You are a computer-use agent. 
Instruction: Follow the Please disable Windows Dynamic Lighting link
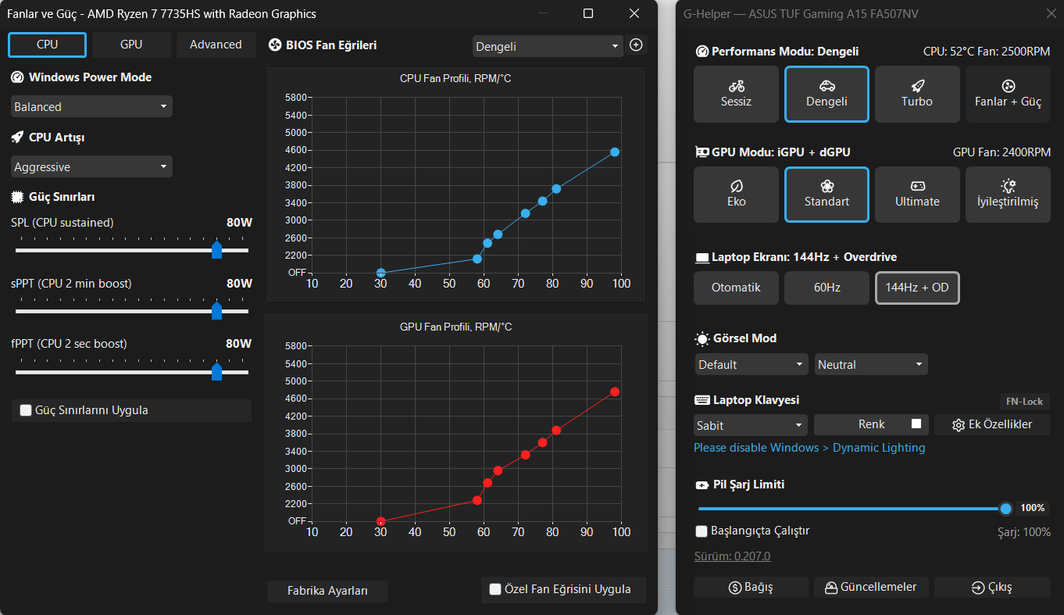(x=809, y=448)
